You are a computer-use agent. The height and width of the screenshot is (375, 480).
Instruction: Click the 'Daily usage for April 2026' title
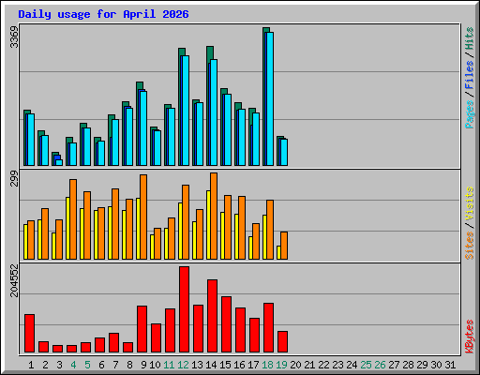coord(103,14)
